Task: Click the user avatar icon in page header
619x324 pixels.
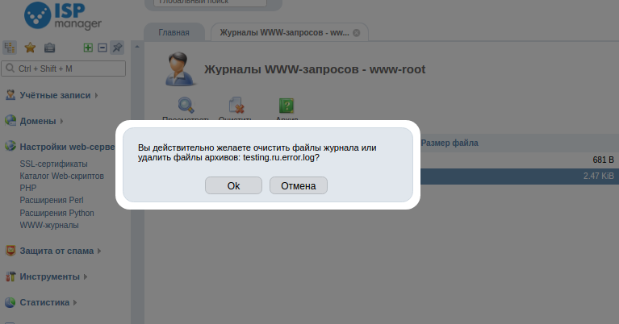Action: [180, 69]
